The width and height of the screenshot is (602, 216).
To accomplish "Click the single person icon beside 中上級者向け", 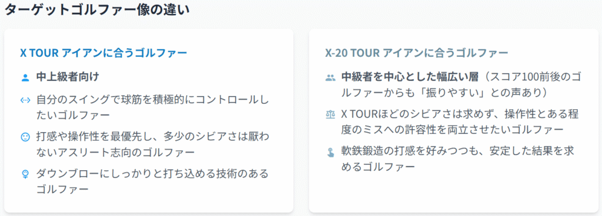I will [25, 77].
